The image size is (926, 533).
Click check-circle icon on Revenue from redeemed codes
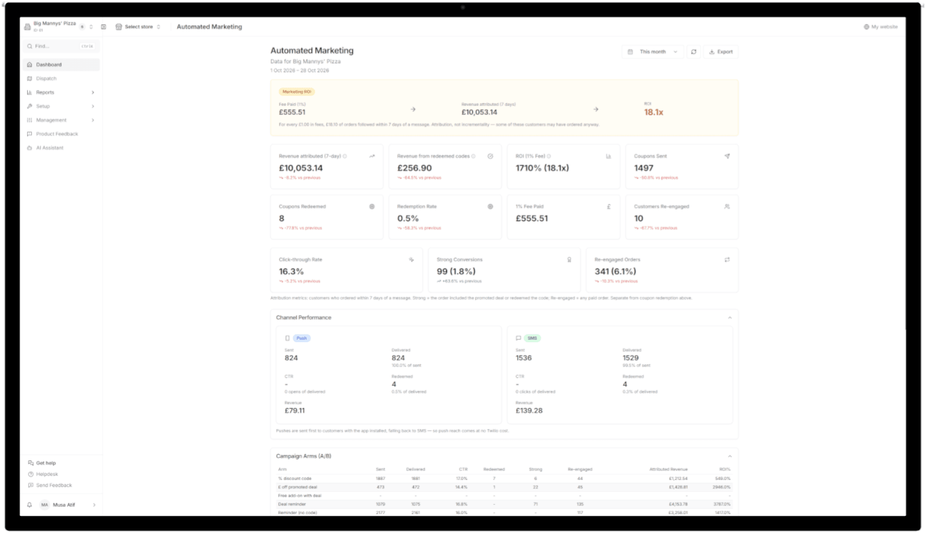[490, 156]
